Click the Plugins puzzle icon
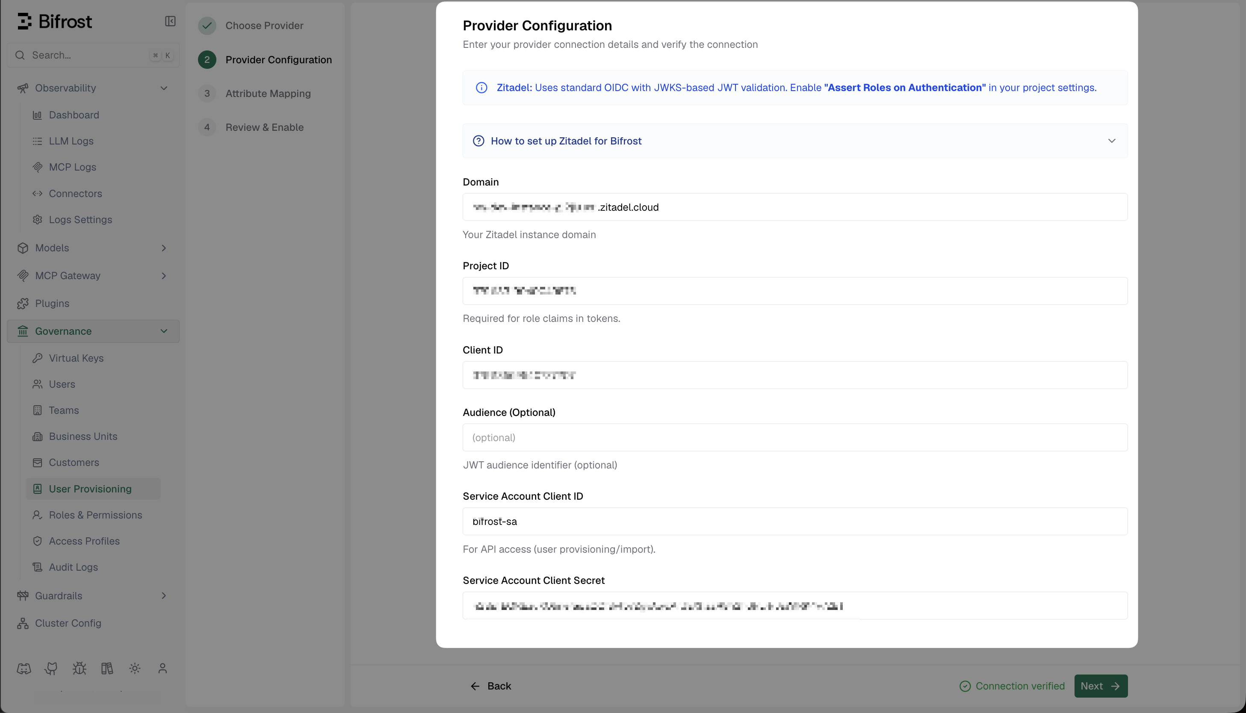 coord(23,303)
